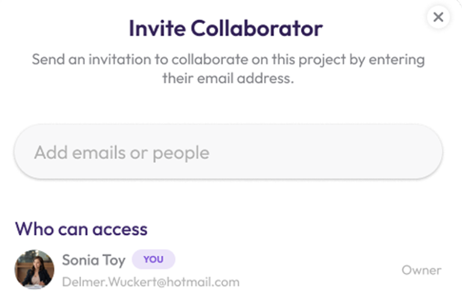Click the Invite Collaborator heading
Image resolution: width=462 pixels, height=294 pixels.
pyautogui.click(x=226, y=28)
